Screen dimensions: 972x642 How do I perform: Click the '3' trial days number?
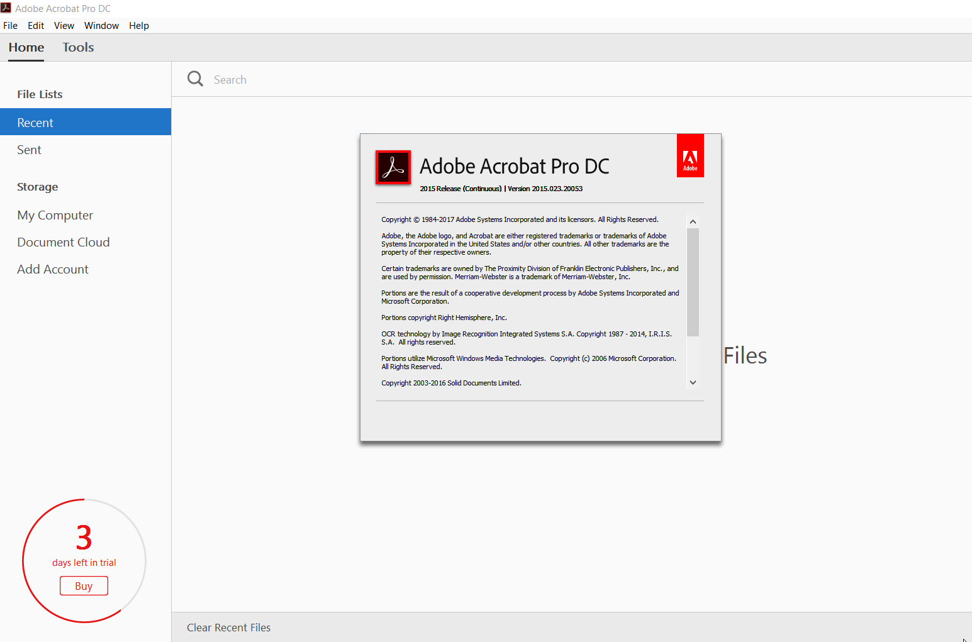84,538
